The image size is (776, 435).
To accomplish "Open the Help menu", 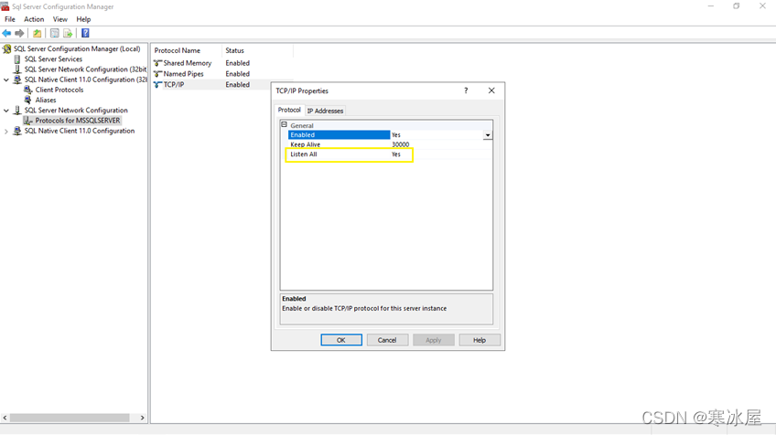I will (83, 19).
